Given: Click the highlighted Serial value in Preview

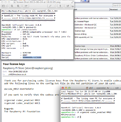Looking at the screenshot, I should [32, 58].
